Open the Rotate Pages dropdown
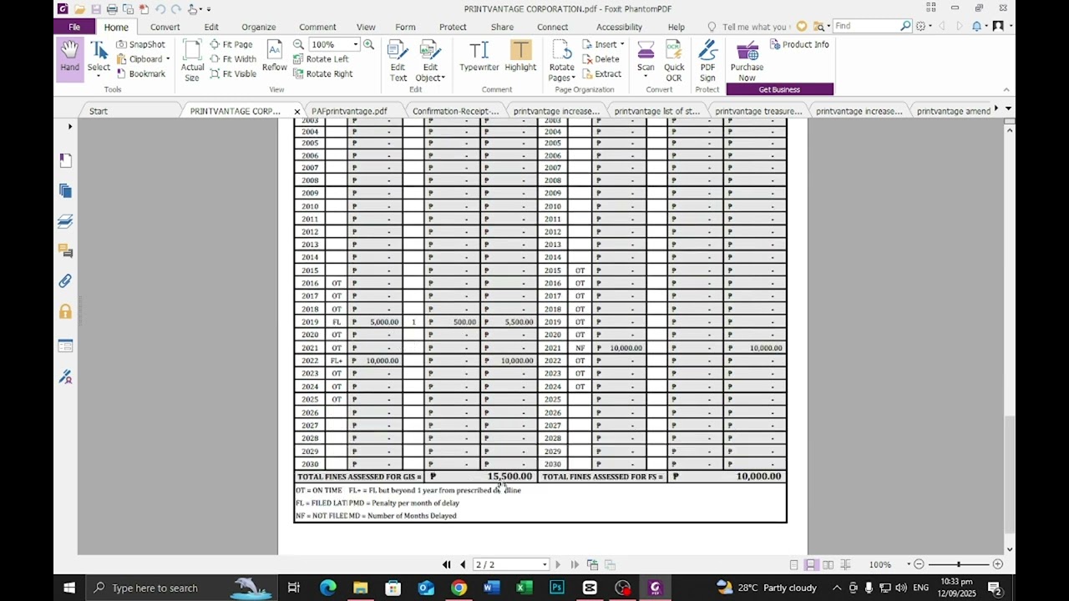 [x=561, y=60]
